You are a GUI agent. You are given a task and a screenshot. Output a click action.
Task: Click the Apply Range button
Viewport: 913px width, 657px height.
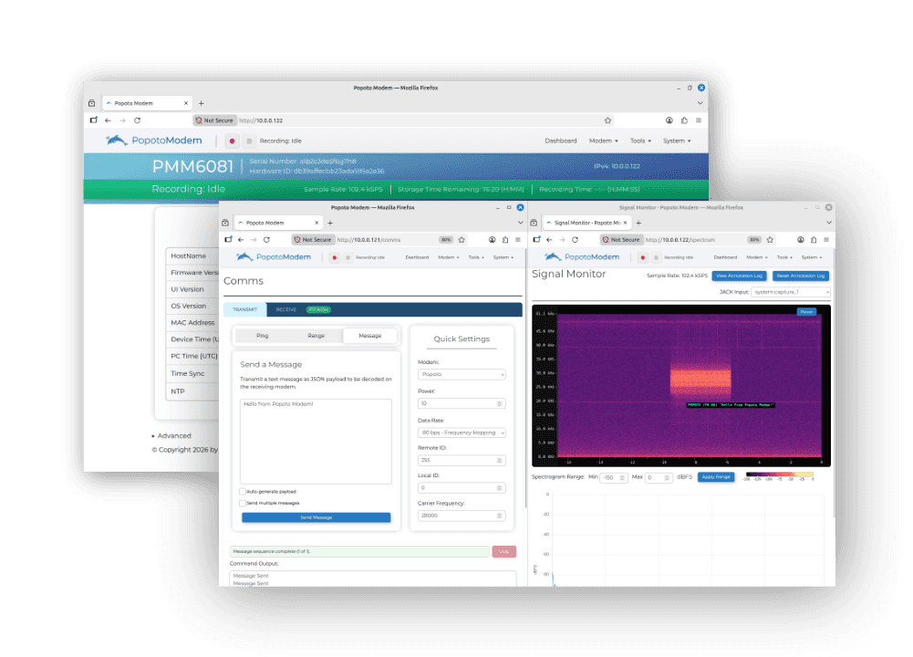point(716,477)
